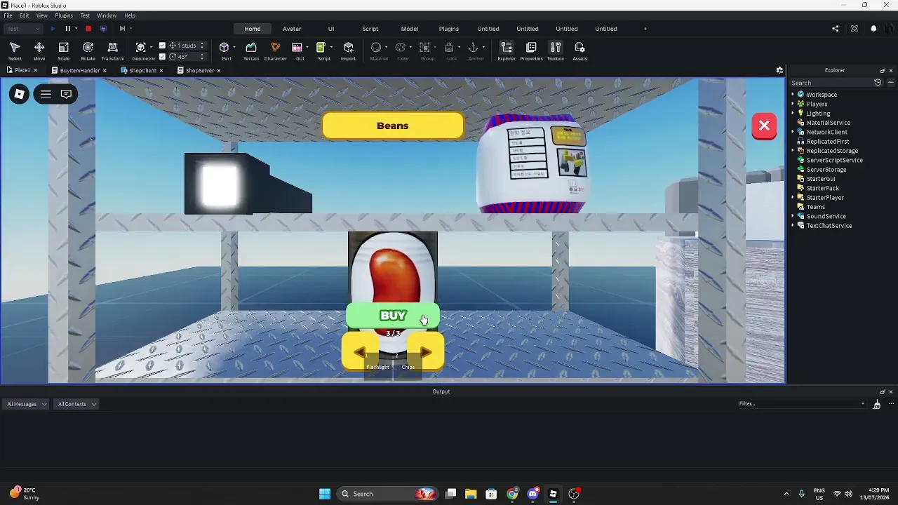Image resolution: width=898 pixels, height=505 pixels.
Task: Open the in-game chat icon
Action: click(x=66, y=94)
